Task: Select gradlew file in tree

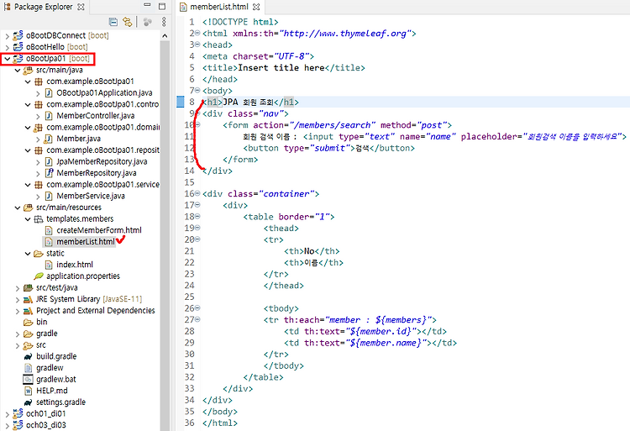Action: click(50, 368)
